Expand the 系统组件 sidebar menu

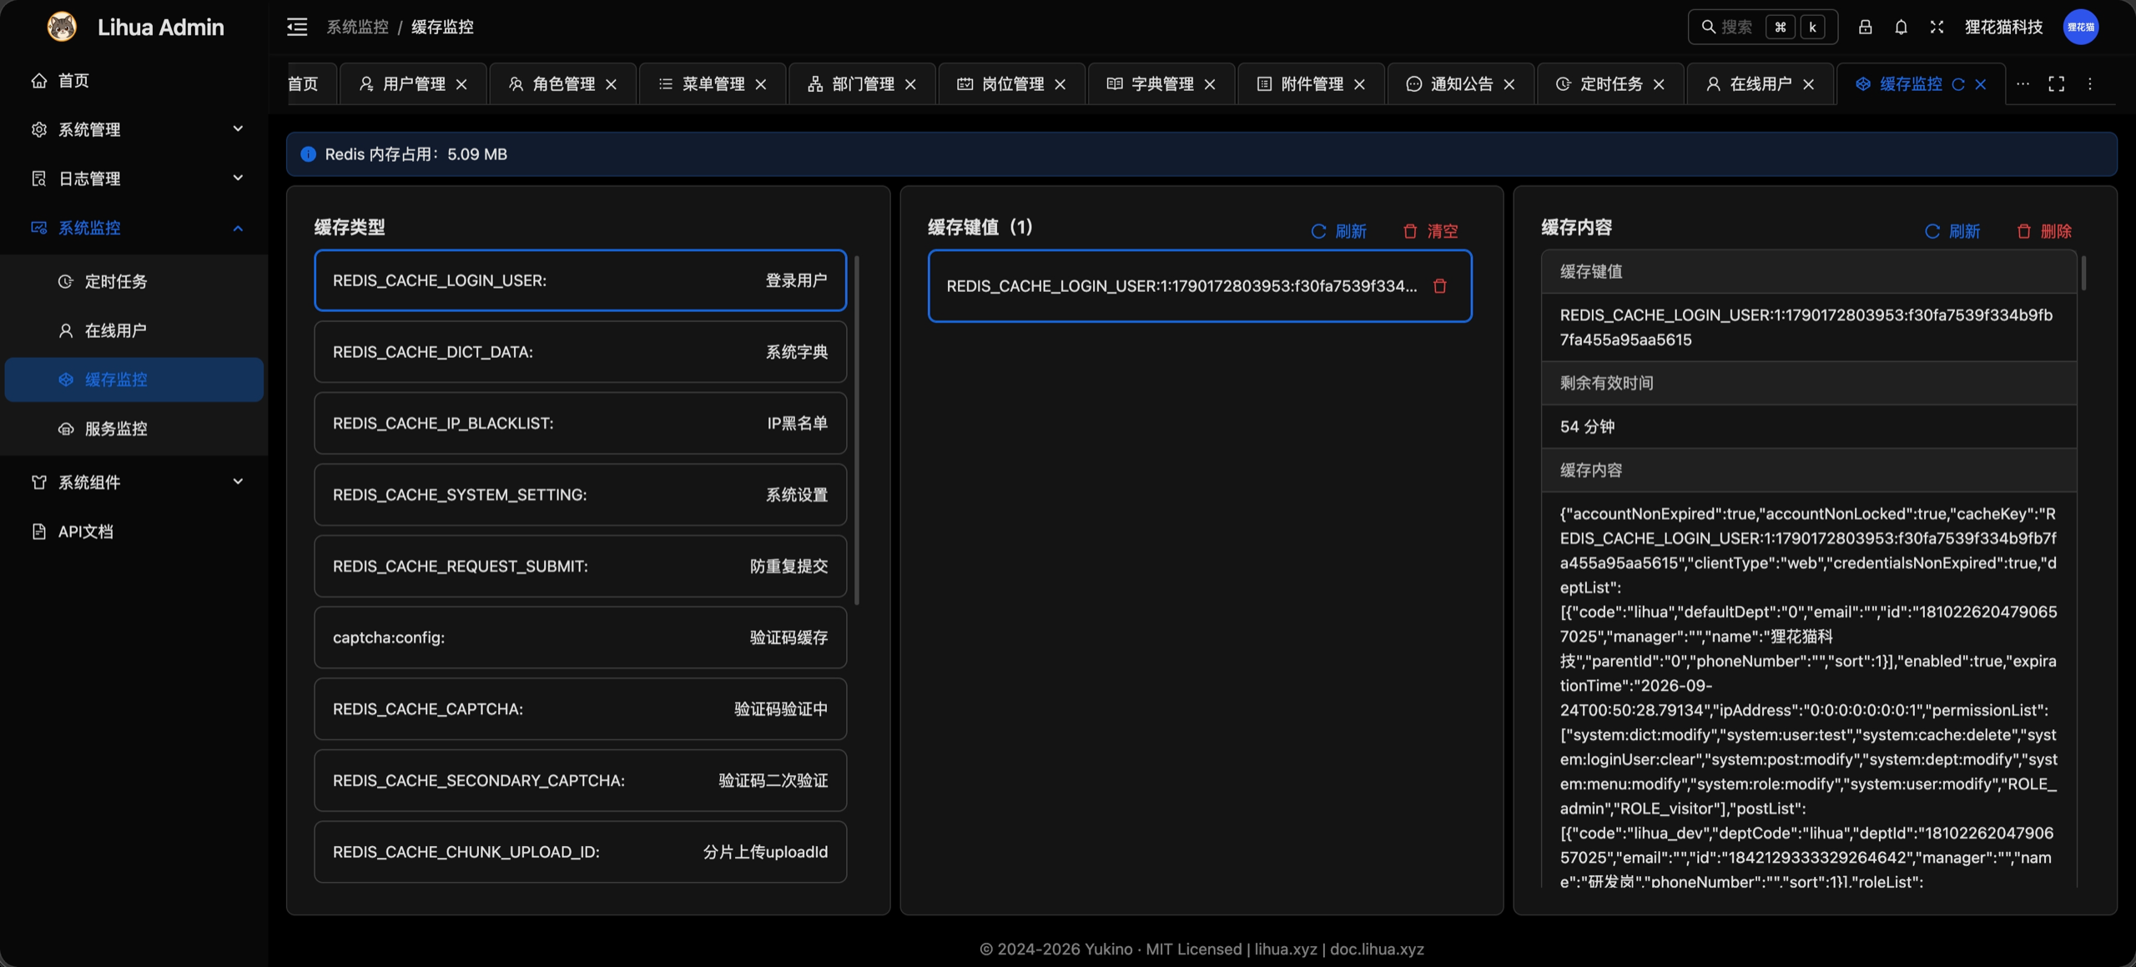click(133, 482)
